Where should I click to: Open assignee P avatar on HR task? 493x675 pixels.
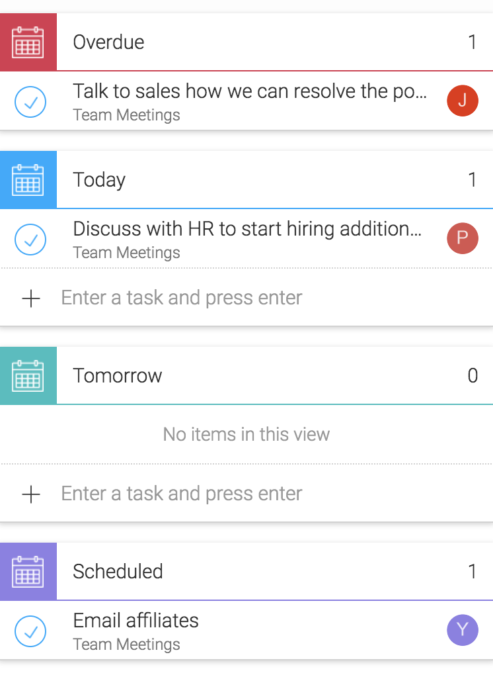[x=462, y=238]
